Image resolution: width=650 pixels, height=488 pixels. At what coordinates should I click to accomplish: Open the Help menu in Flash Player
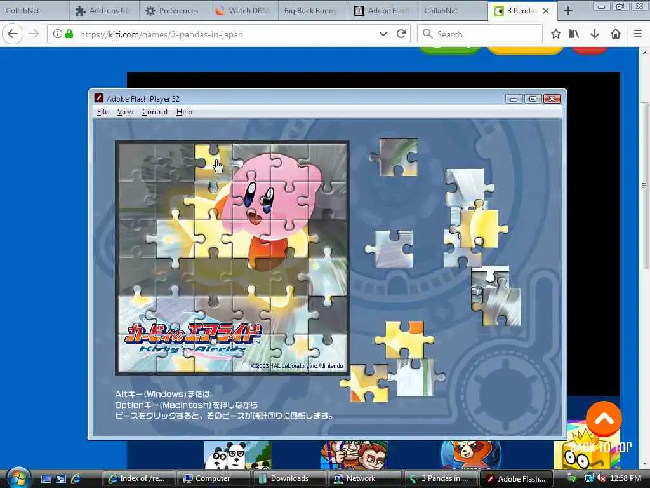click(184, 112)
